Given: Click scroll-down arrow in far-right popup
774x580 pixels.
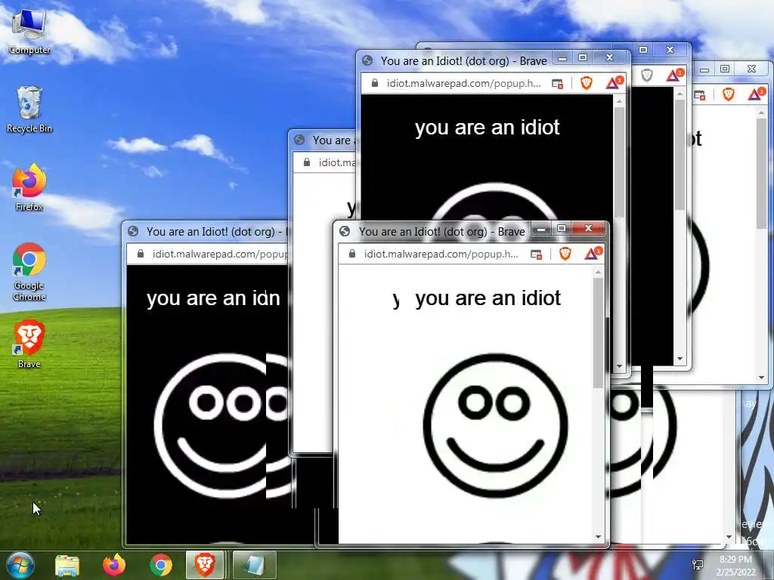Looking at the screenshot, I should (762, 378).
